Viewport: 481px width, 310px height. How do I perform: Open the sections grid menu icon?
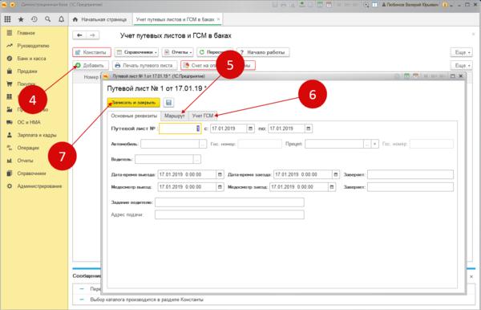(7, 19)
